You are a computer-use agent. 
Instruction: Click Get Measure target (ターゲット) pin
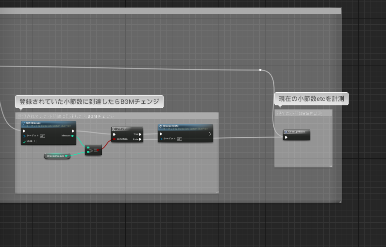point(24,136)
